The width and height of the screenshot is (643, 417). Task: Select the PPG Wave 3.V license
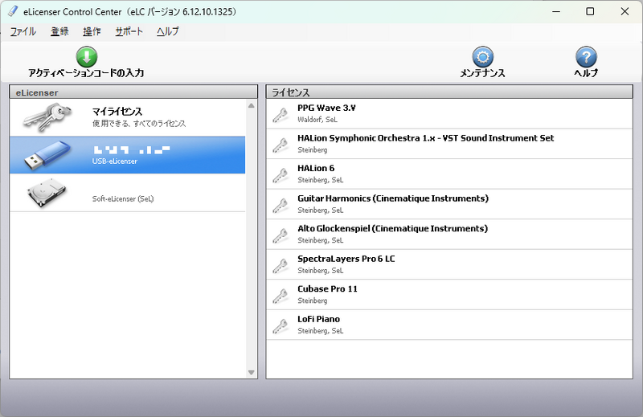449,113
